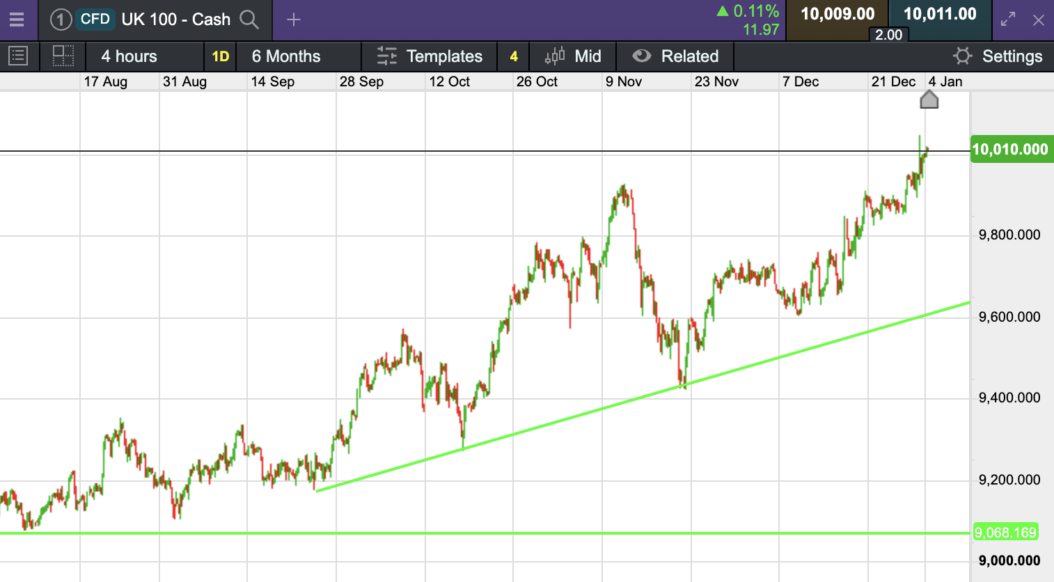The height and width of the screenshot is (582, 1054).
Task: Open the 4 hours interval dropdown
Action: coord(129,56)
